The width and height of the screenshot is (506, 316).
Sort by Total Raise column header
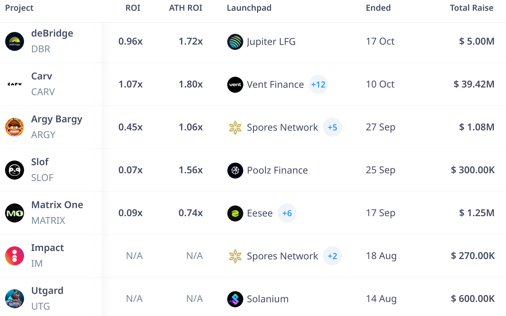coord(472,8)
